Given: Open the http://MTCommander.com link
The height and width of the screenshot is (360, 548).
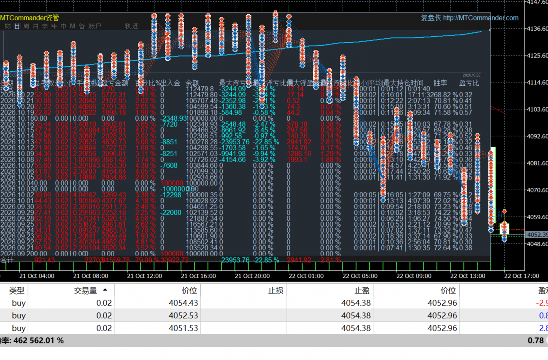Looking at the screenshot, I should click(480, 18).
